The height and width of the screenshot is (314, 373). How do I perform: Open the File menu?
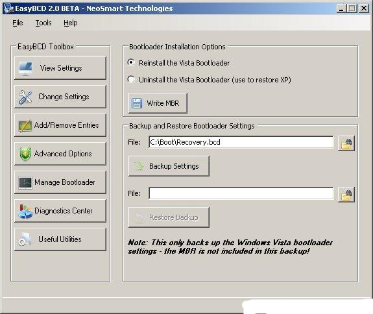[x=18, y=23]
